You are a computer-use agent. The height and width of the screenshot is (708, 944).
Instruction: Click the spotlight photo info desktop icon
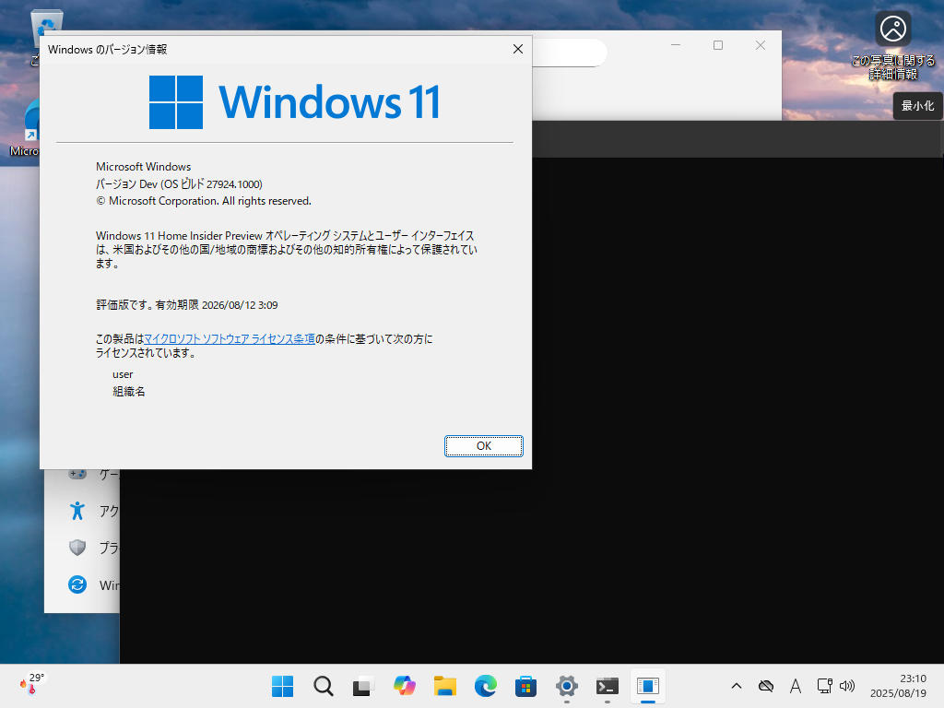(x=892, y=46)
